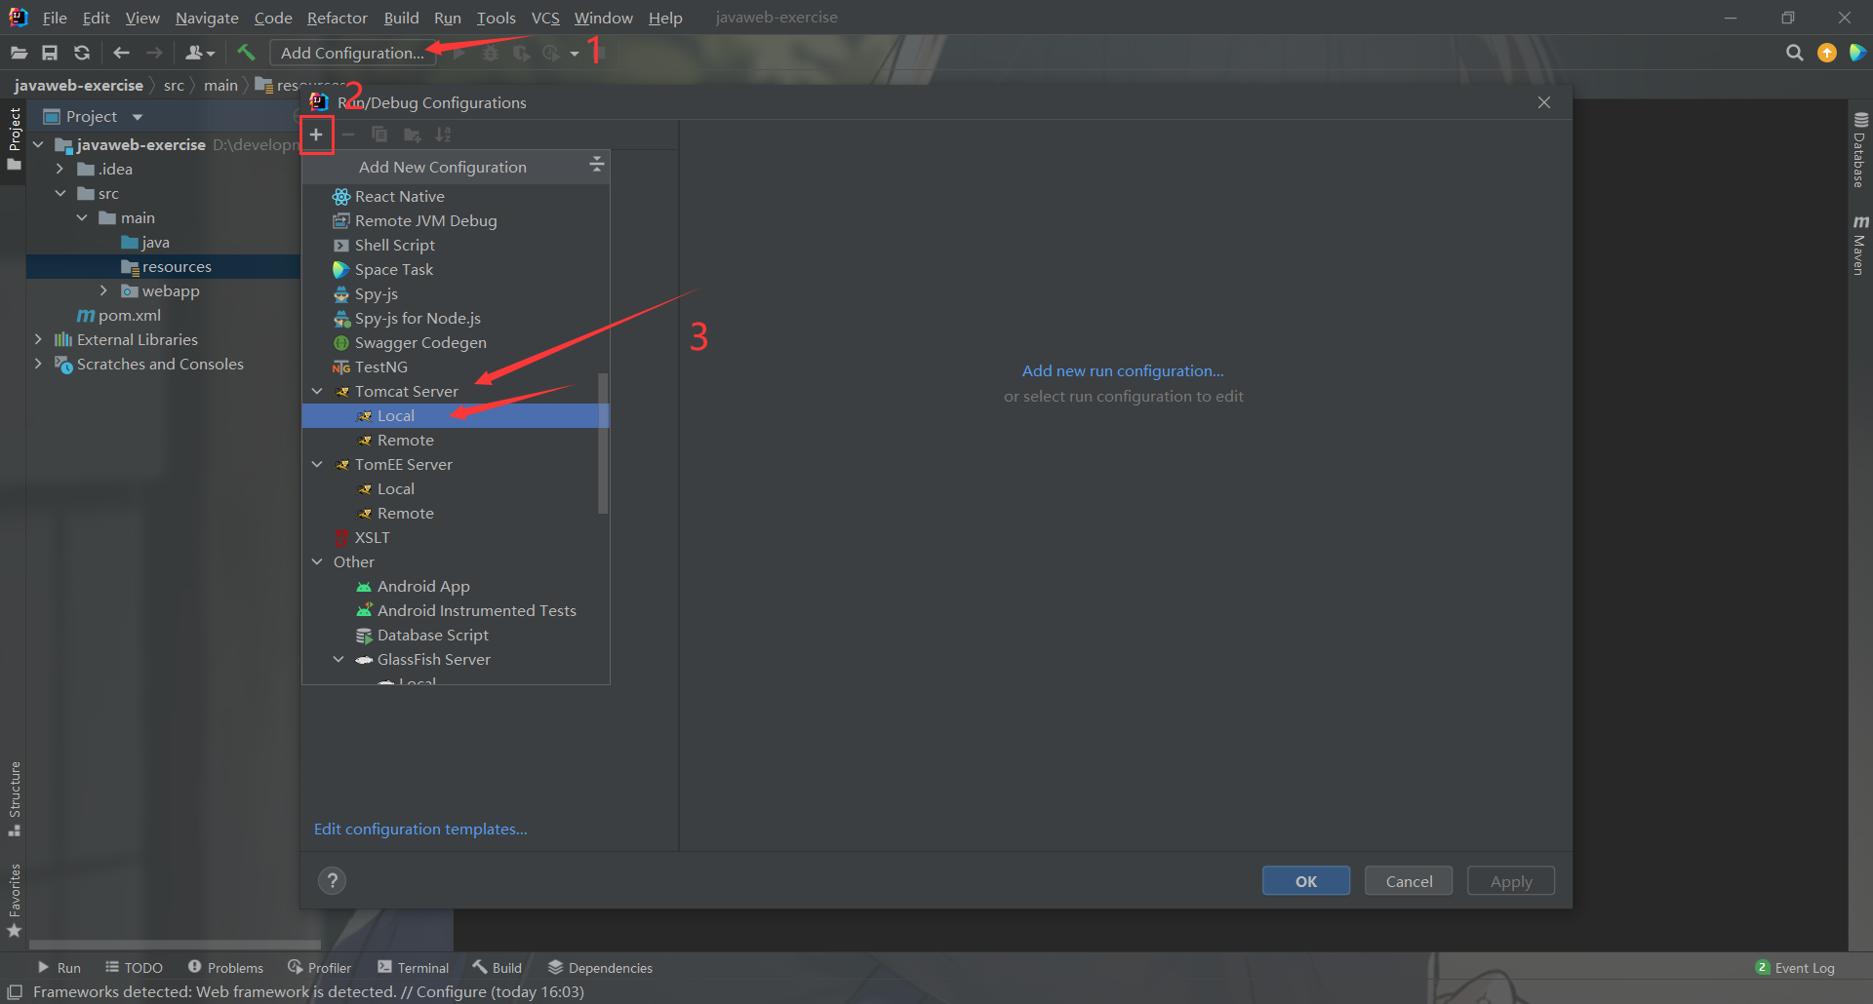The height and width of the screenshot is (1004, 1873).
Task: Click the Apply button
Action: (1511, 881)
